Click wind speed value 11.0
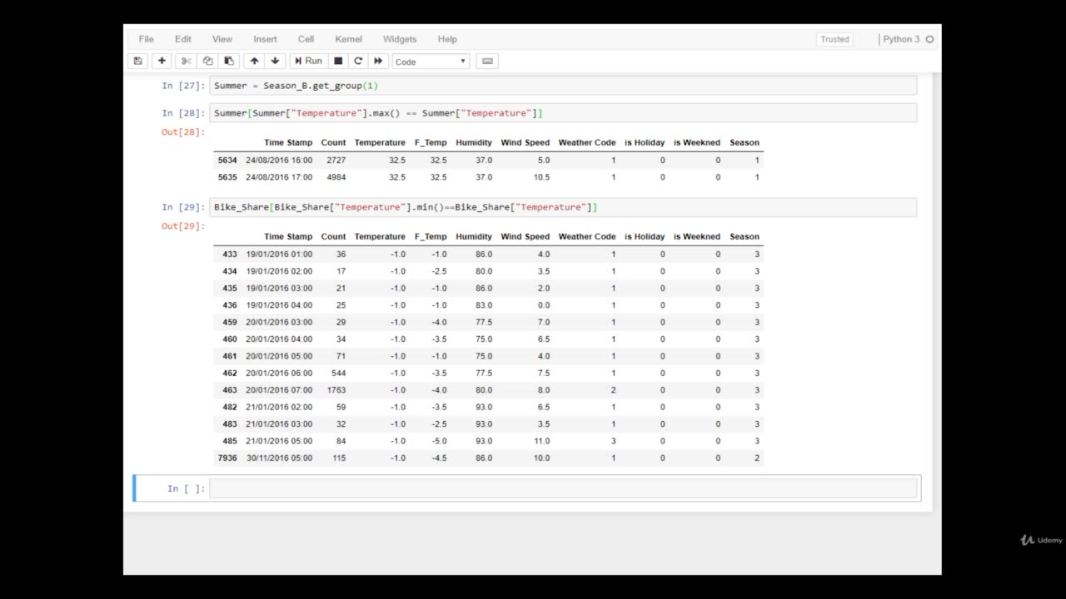 click(541, 441)
